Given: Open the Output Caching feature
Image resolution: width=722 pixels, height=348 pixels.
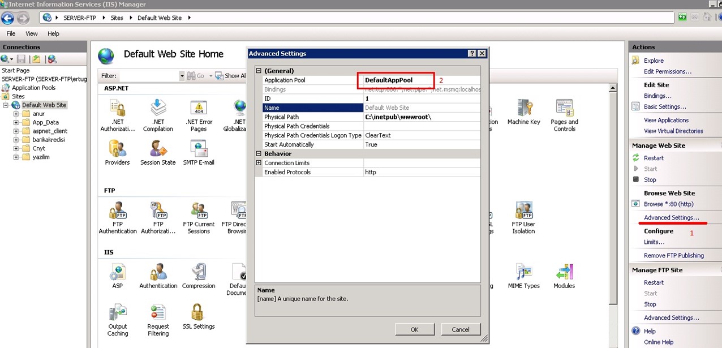Looking at the screenshot, I should coord(118,320).
